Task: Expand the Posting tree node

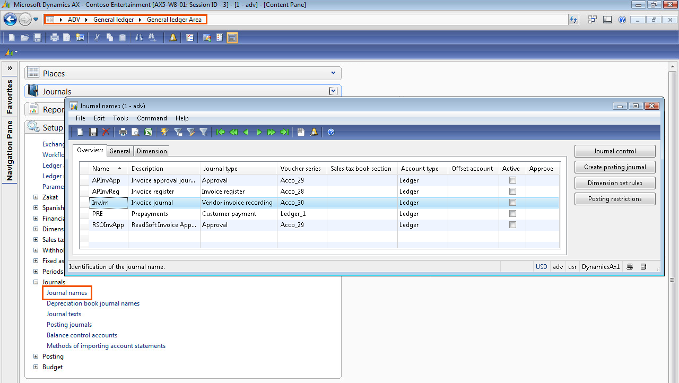Action: [36, 356]
